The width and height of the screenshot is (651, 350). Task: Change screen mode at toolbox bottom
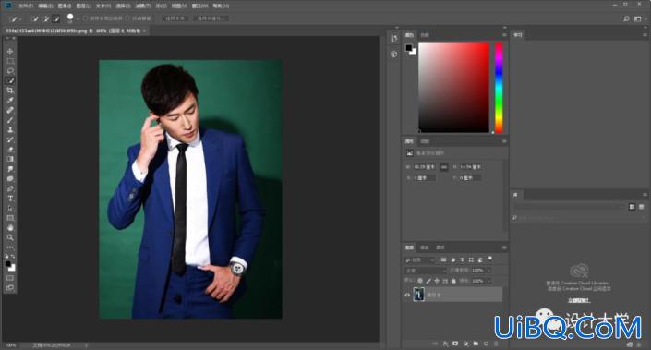(x=10, y=287)
